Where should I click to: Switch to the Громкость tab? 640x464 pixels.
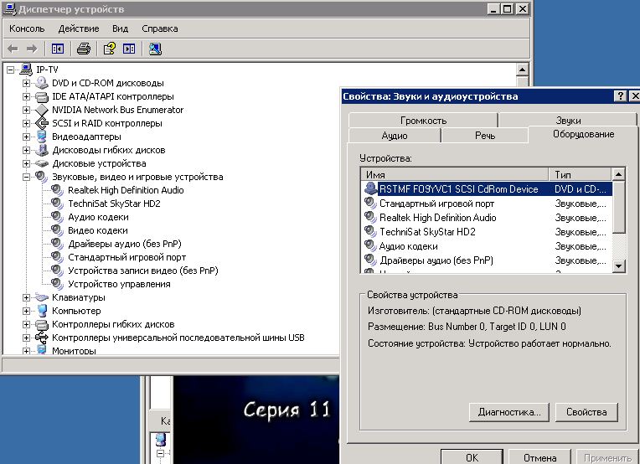pyautogui.click(x=423, y=121)
